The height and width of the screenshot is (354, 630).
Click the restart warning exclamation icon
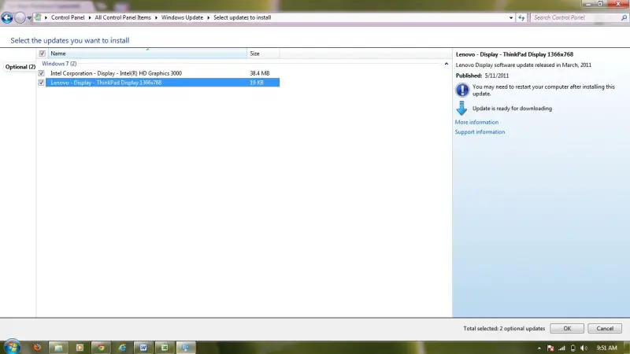pos(462,90)
